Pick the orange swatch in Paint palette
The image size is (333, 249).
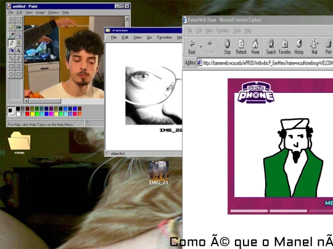click(x=80, y=114)
